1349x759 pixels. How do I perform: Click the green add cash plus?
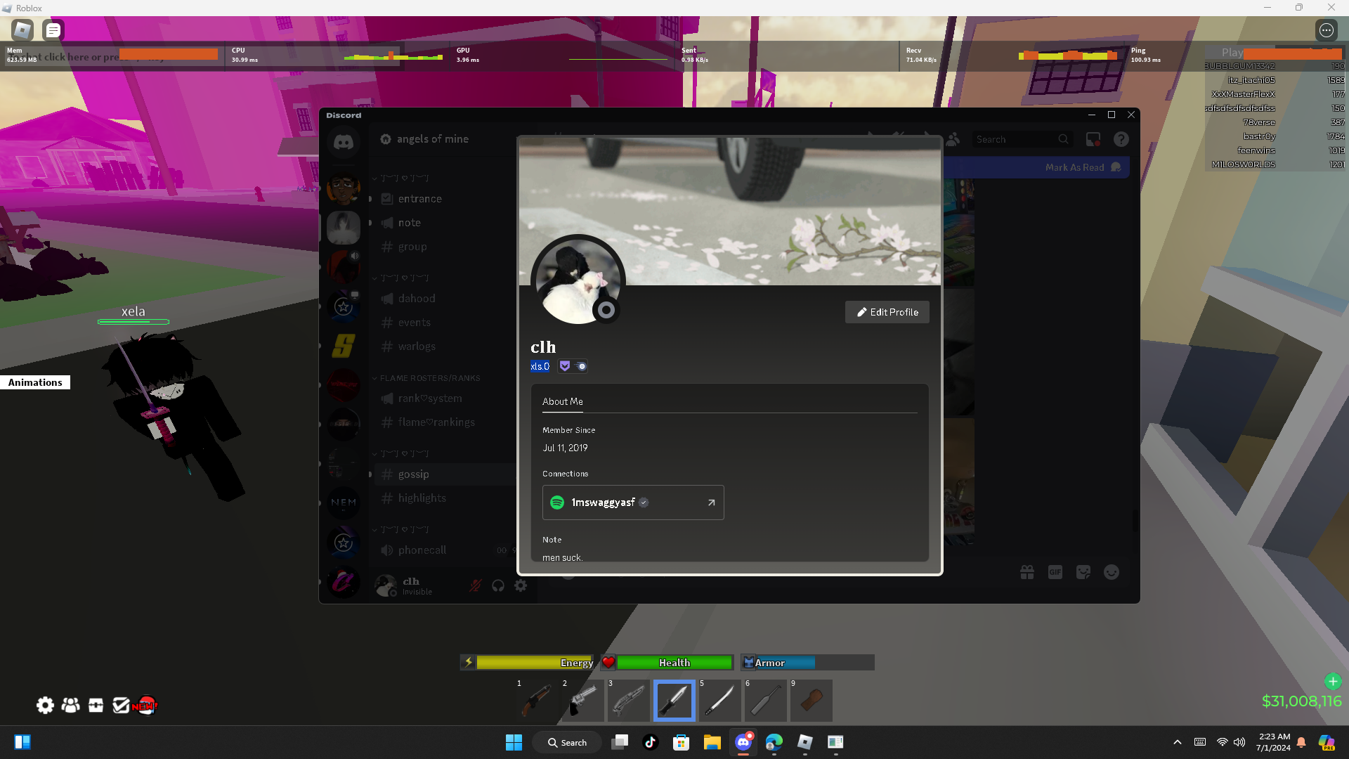click(x=1333, y=681)
